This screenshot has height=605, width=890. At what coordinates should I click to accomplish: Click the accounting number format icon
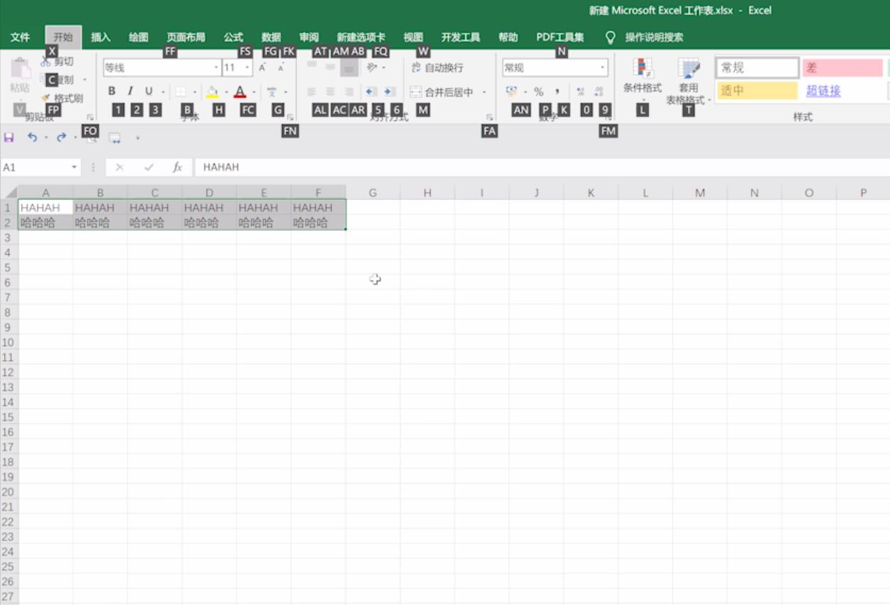(511, 91)
